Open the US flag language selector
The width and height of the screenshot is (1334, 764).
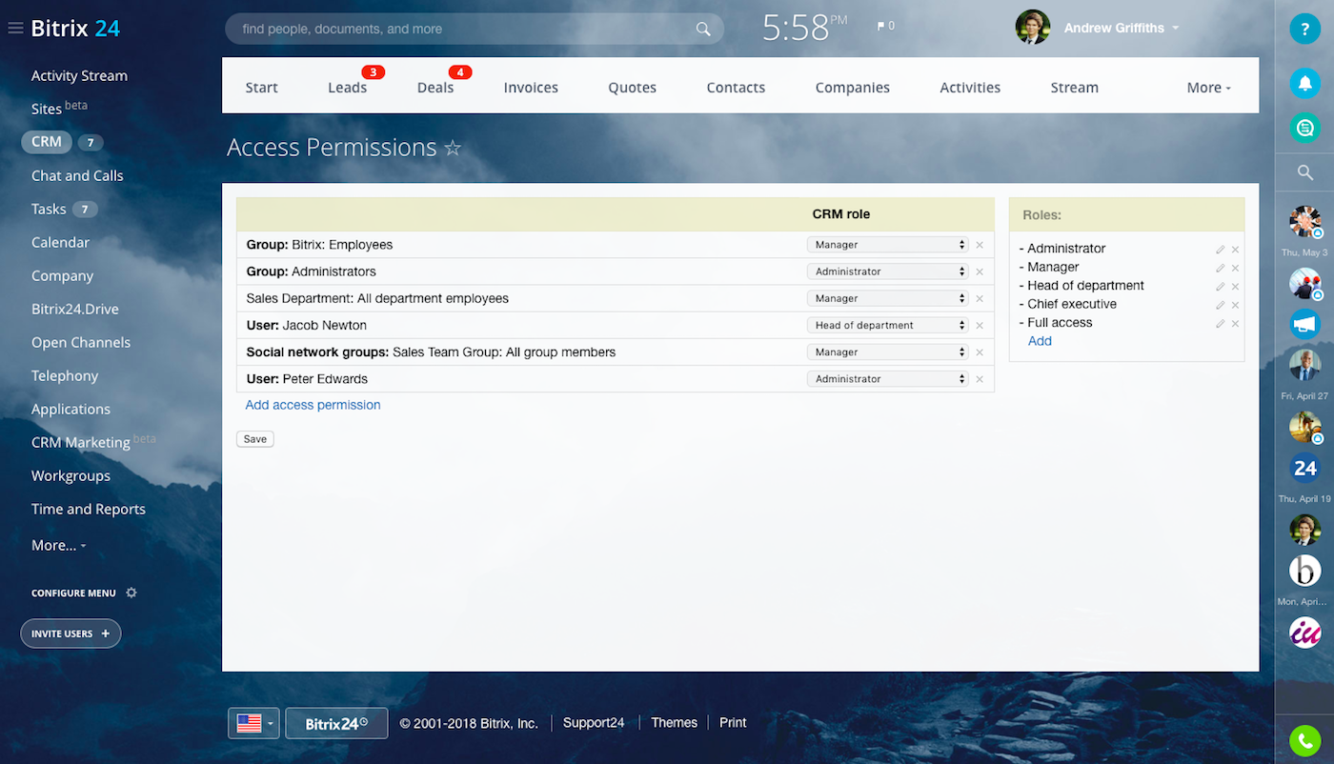253,723
